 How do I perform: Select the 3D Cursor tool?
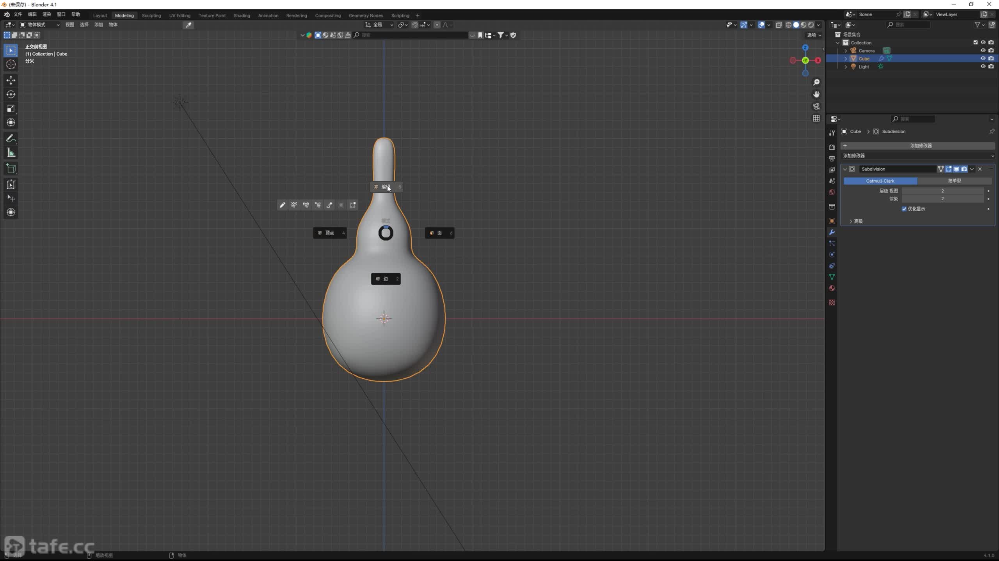point(11,65)
